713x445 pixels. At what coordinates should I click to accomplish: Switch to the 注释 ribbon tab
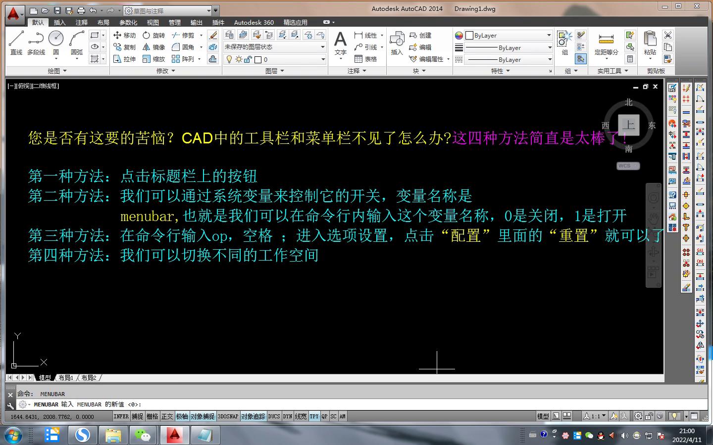coord(82,22)
